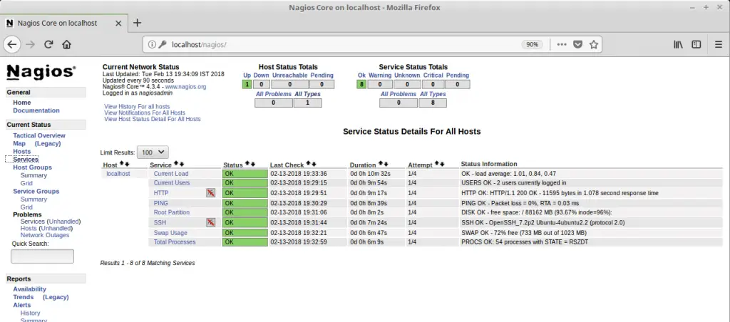This screenshot has height=322, width=730.
Task: Click Service Status Totals Ok count 8
Action: click(x=361, y=84)
